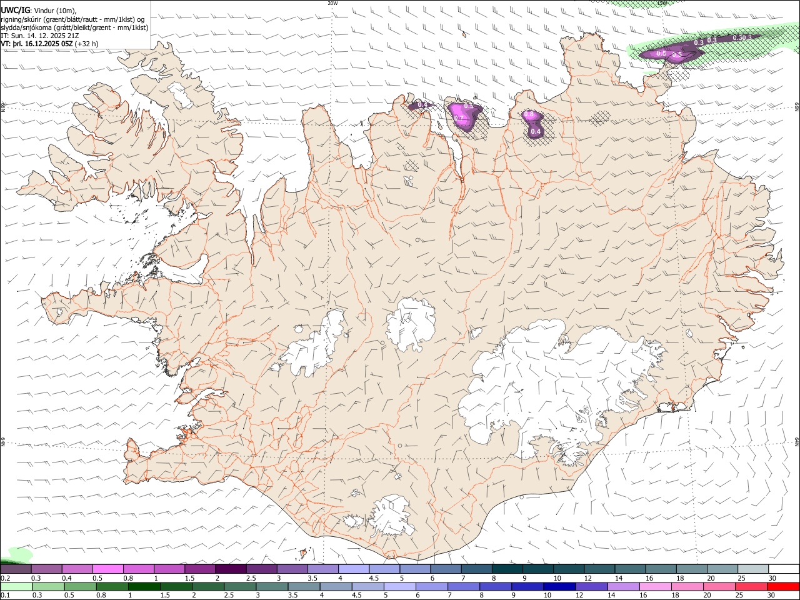This screenshot has height=600, width=800.
Task: Select light grey upper swatch between 25 and 30
Action: point(754,569)
